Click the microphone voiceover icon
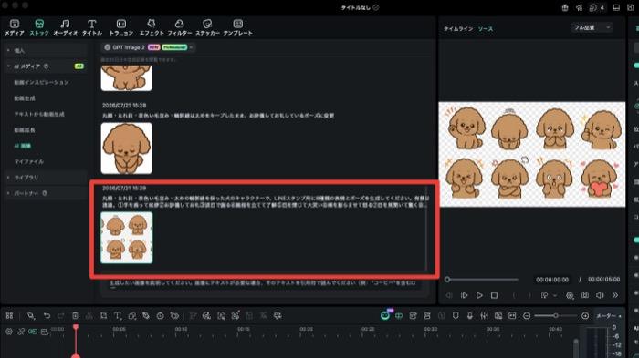Screen dimensions: 639x358 point(470,316)
